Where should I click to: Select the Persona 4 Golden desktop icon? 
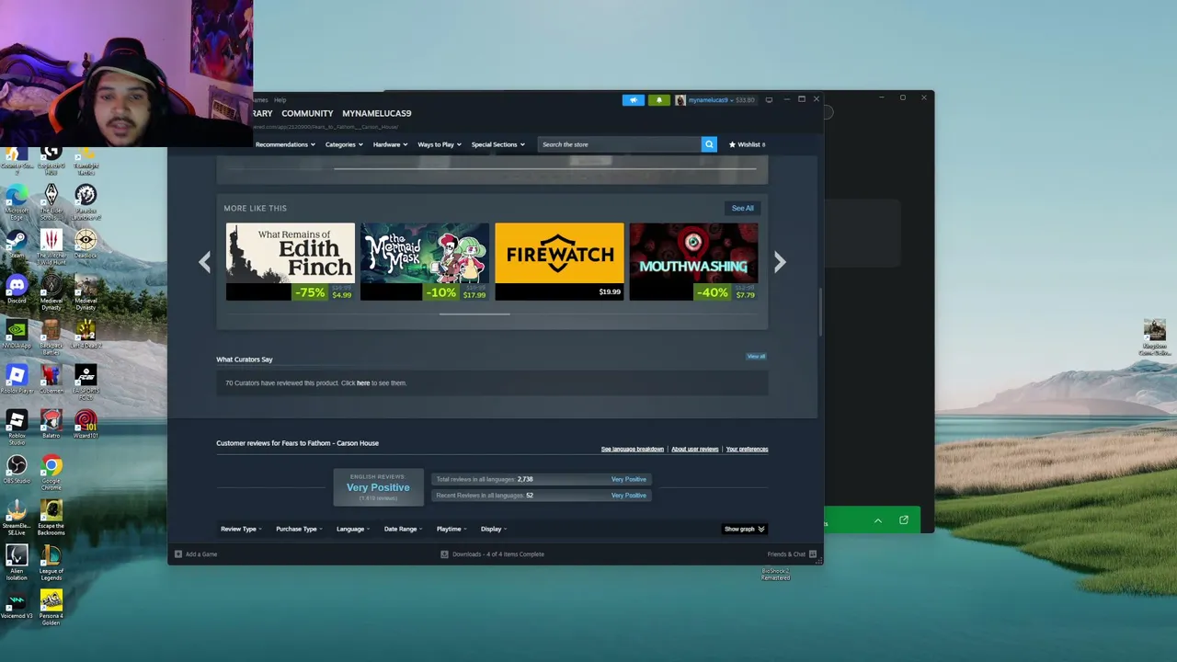(51, 608)
